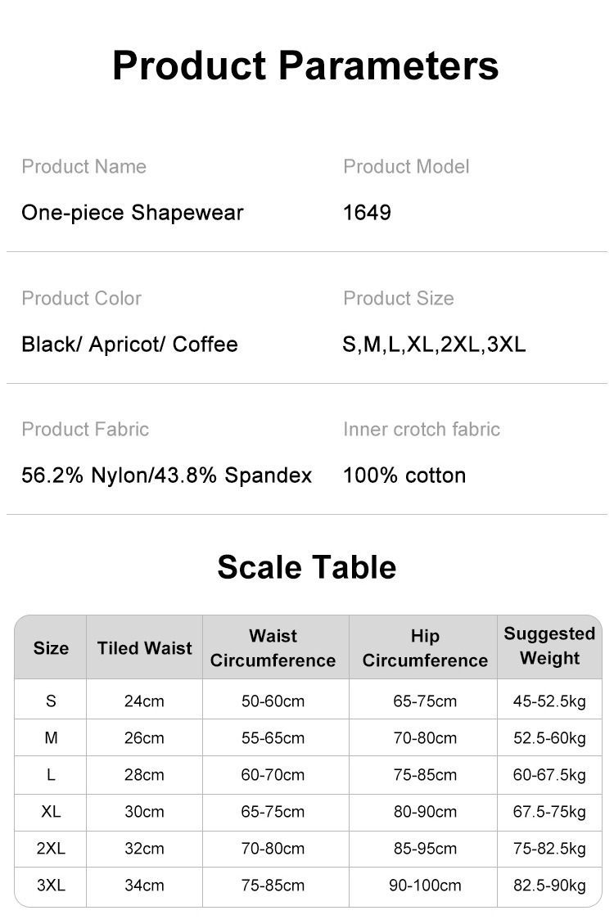
Task: Select the One-piece Shapewear product name
Action: click(x=132, y=213)
